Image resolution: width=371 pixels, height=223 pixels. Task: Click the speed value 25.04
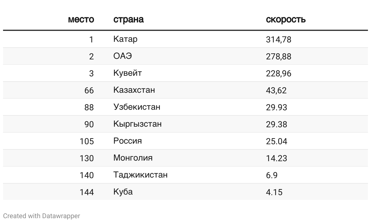pyautogui.click(x=276, y=141)
